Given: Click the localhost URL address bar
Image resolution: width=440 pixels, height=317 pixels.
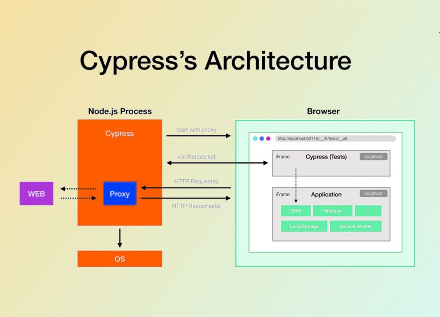Looking at the screenshot, I should pyautogui.click(x=335, y=138).
